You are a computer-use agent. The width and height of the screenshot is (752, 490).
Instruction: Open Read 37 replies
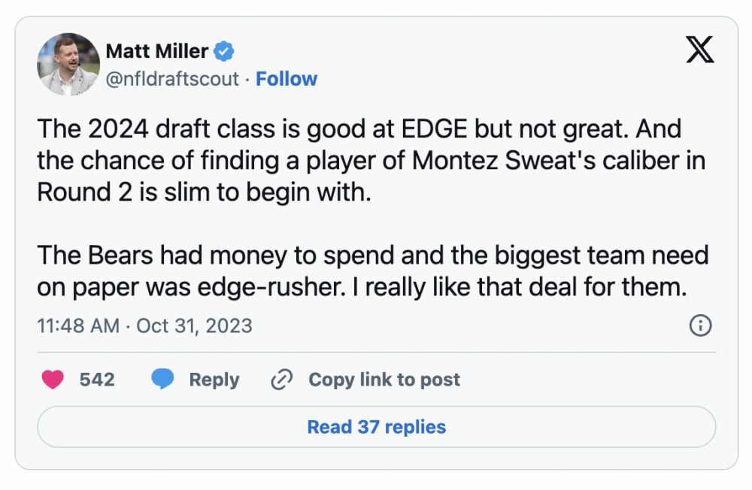[377, 427]
